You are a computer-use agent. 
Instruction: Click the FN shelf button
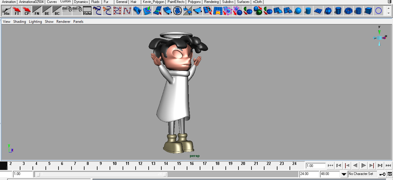(37, 11)
